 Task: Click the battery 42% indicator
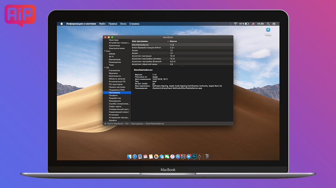(244, 24)
